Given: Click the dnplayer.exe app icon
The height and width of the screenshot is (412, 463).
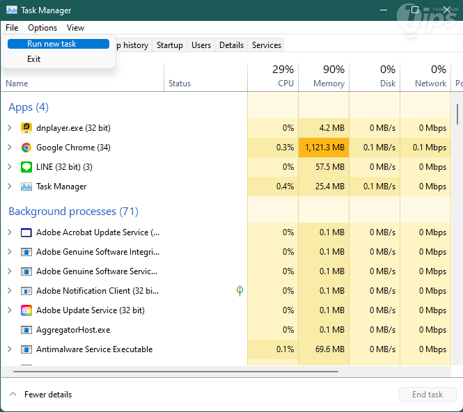Looking at the screenshot, I should [x=26, y=128].
